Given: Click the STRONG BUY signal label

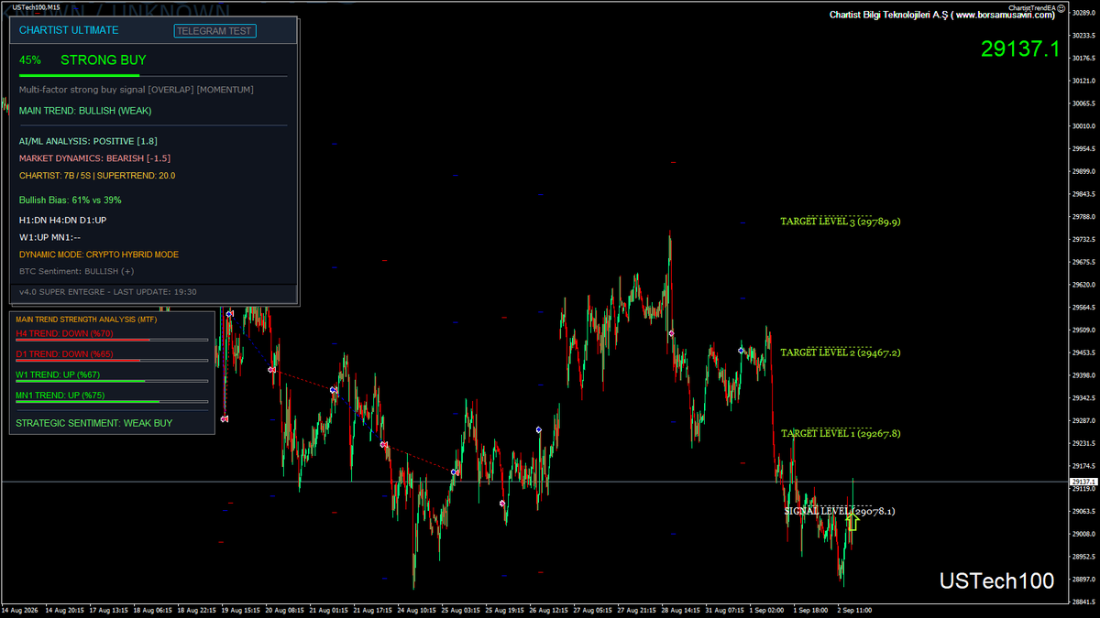Looking at the screenshot, I should 103,60.
